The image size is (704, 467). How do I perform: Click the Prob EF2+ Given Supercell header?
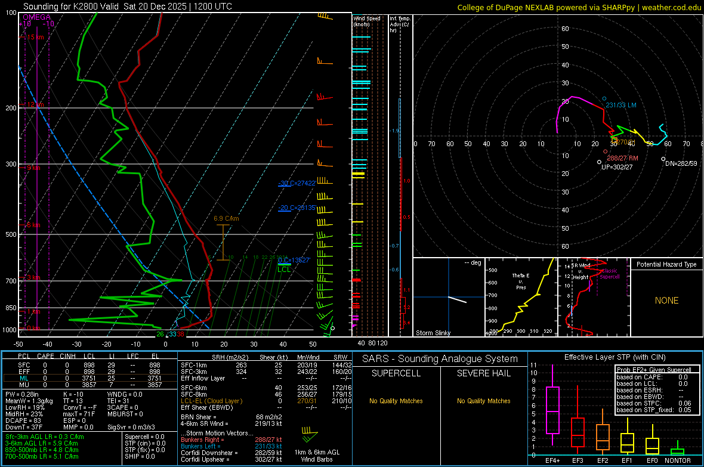[x=654, y=370]
